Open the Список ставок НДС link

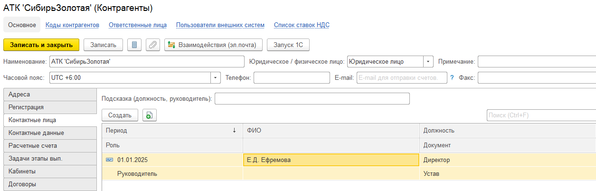pos(302,25)
